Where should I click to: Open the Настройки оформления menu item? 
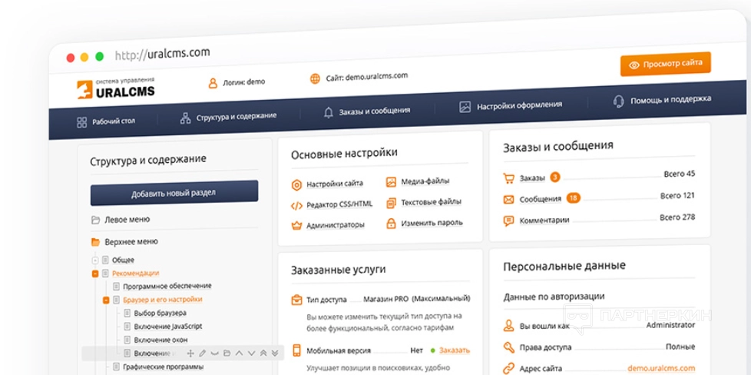pyautogui.click(x=511, y=105)
